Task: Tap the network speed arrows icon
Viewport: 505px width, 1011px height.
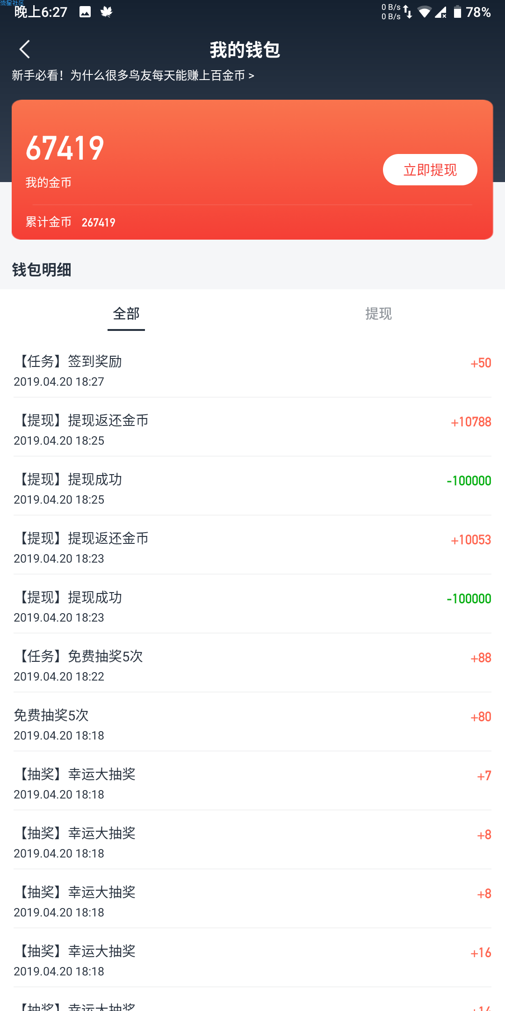Action: (408, 12)
